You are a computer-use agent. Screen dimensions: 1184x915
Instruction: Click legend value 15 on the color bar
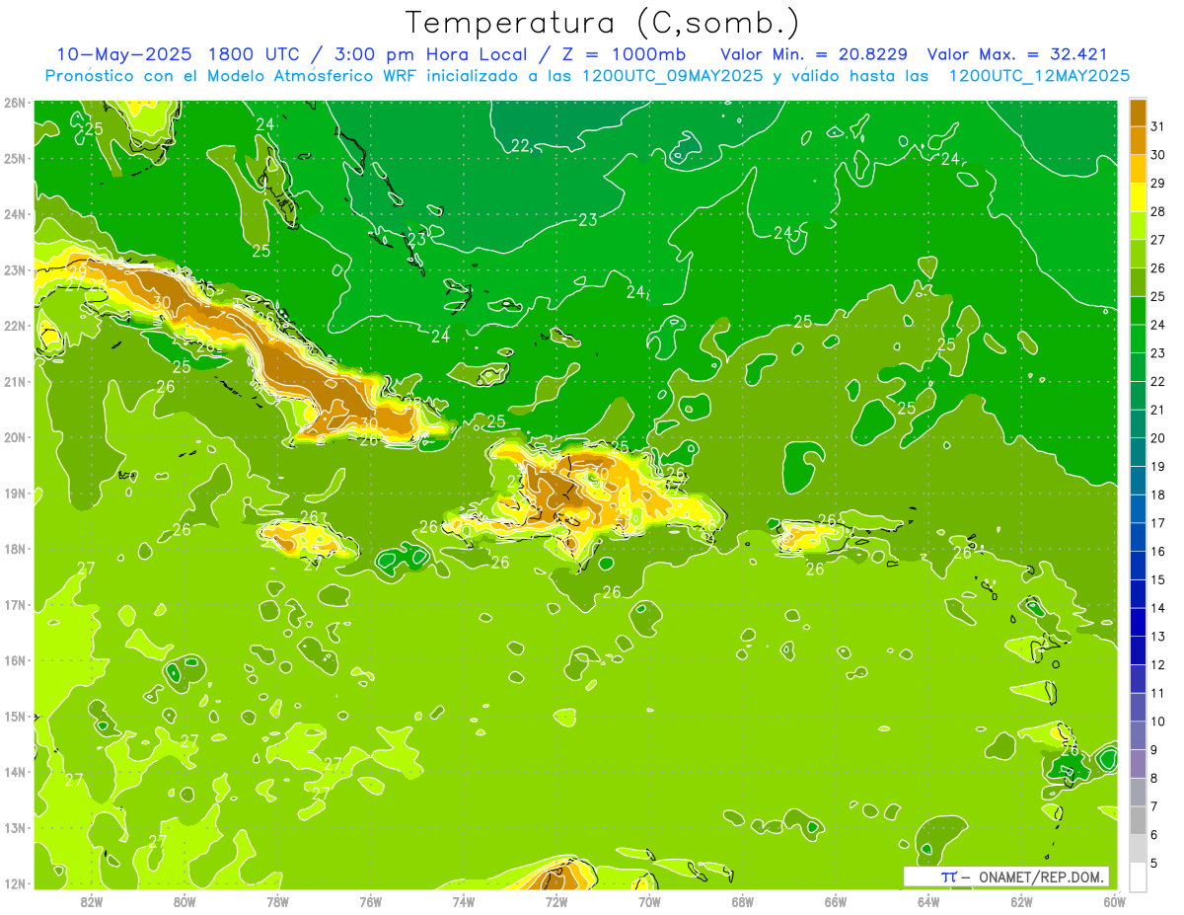(x=1157, y=579)
